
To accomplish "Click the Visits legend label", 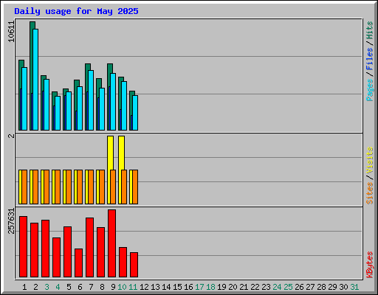I will coord(369,160).
